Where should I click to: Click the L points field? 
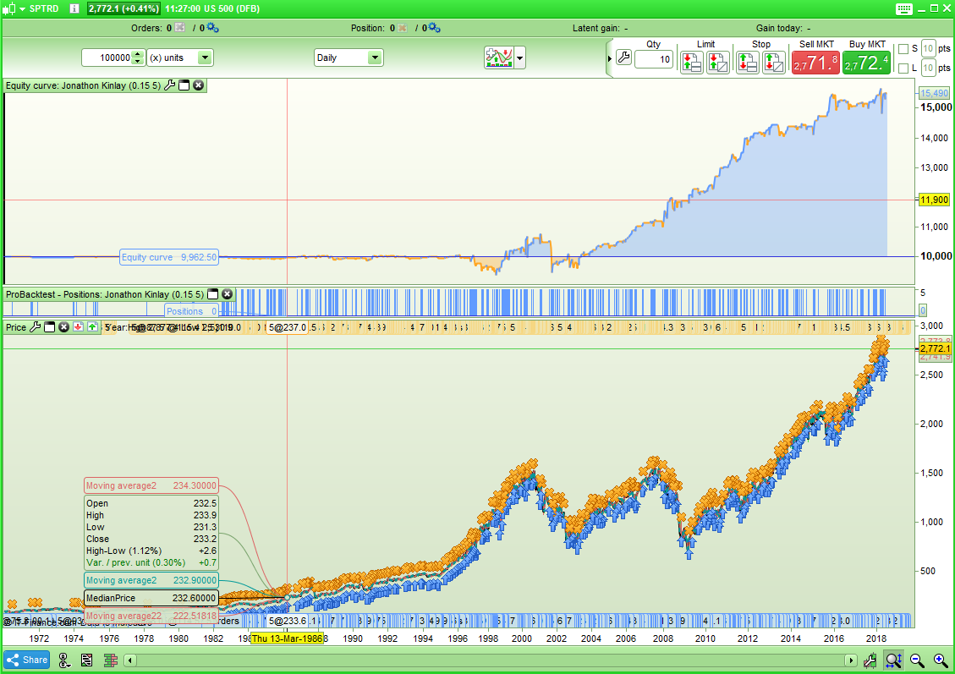click(928, 68)
